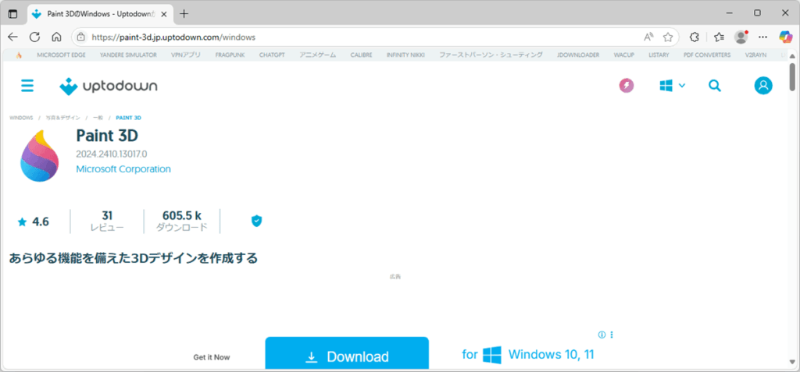800x372 pixels.
Task: Open the PDF CONVERTERS bookmark
Action: point(707,55)
